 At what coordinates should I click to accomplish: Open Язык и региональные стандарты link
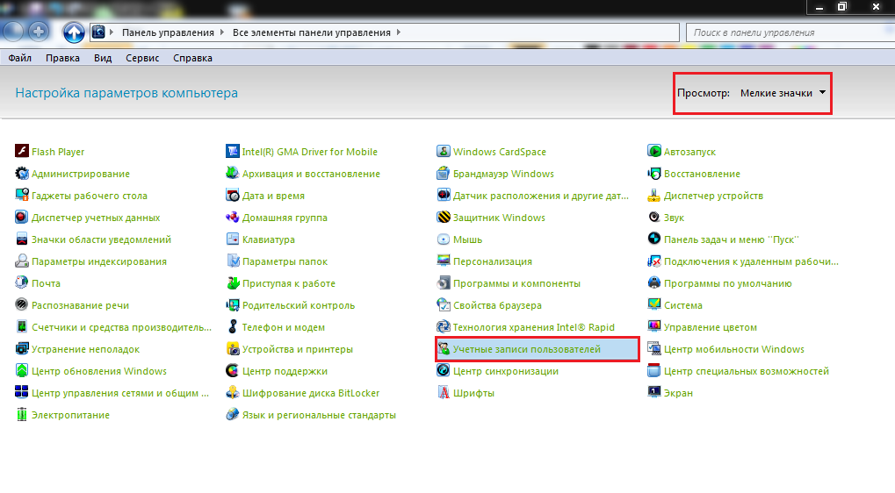(319, 414)
